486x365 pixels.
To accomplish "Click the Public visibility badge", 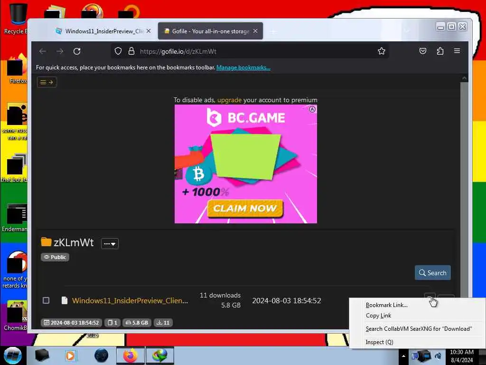I will point(55,257).
